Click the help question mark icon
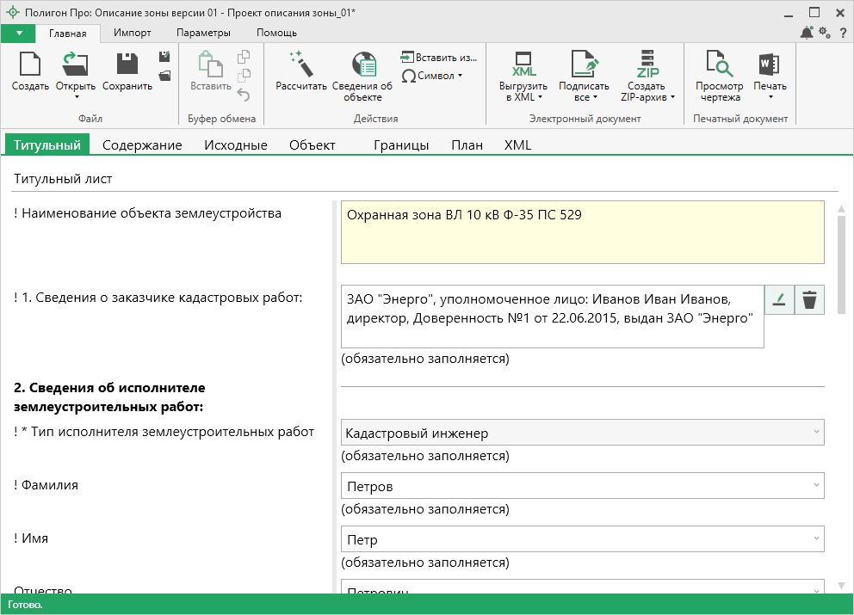 point(842,33)
